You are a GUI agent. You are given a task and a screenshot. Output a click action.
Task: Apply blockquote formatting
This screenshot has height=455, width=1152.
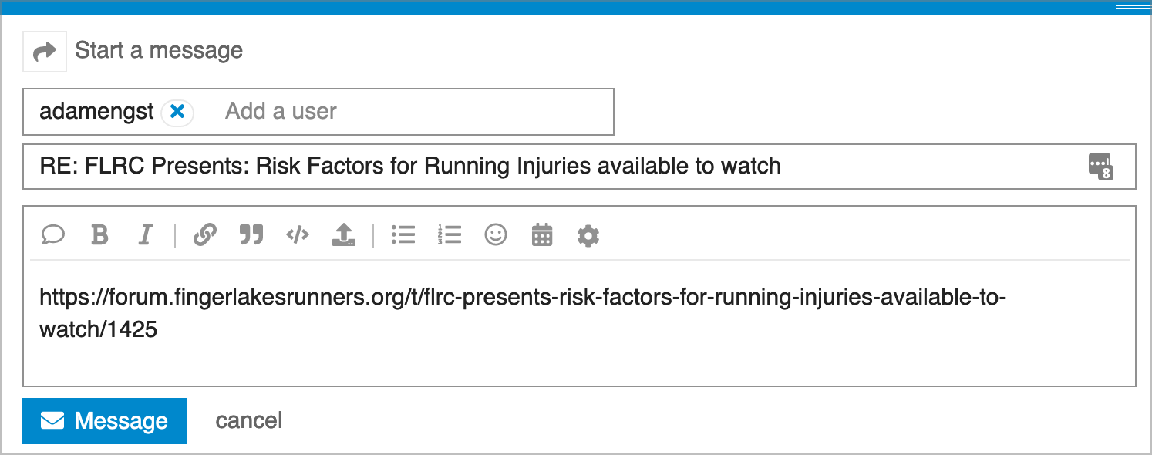pyautogui.click(x=251, y=234)
